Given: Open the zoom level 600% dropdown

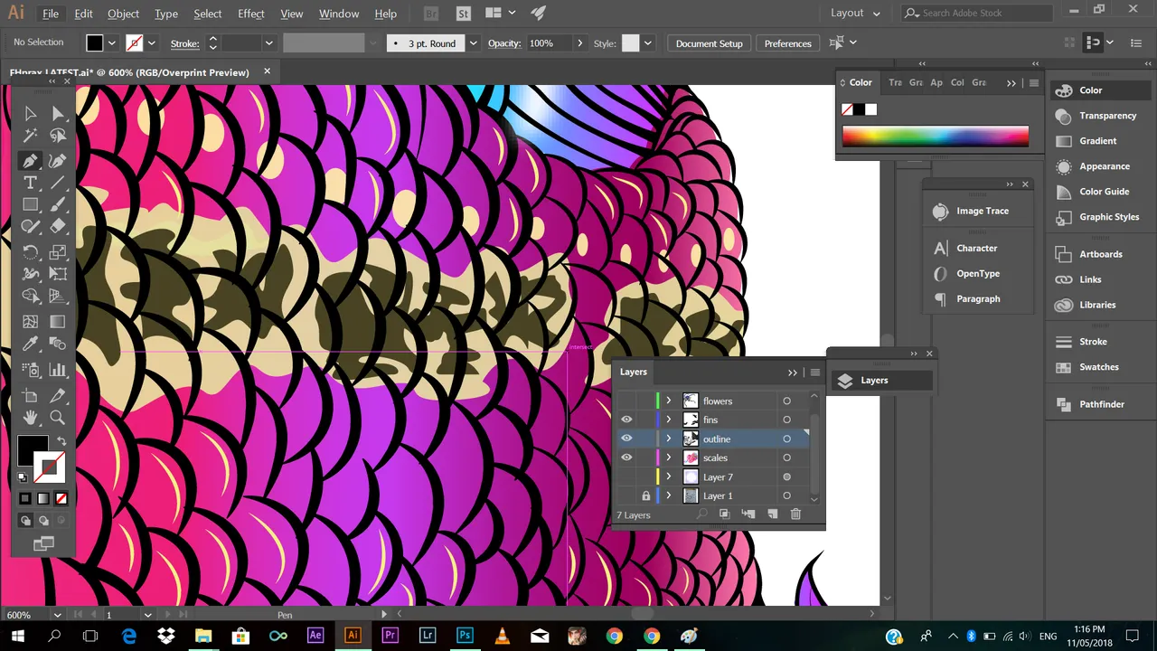Looking at the screenshot, I should [x=56, y=615].
